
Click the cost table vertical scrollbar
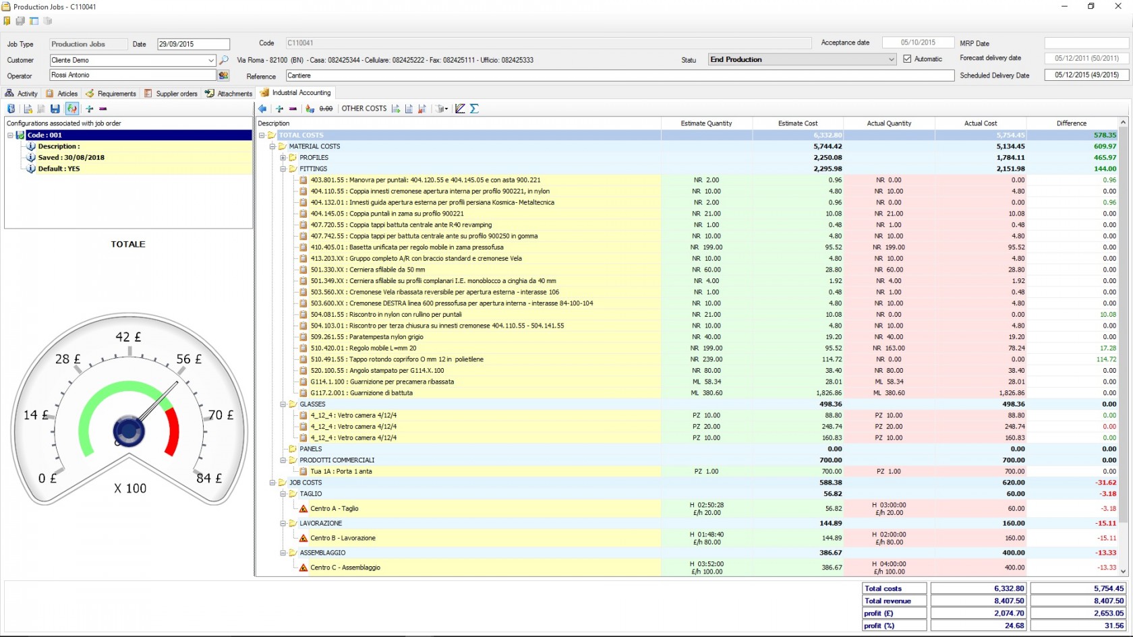[1123, 347]
